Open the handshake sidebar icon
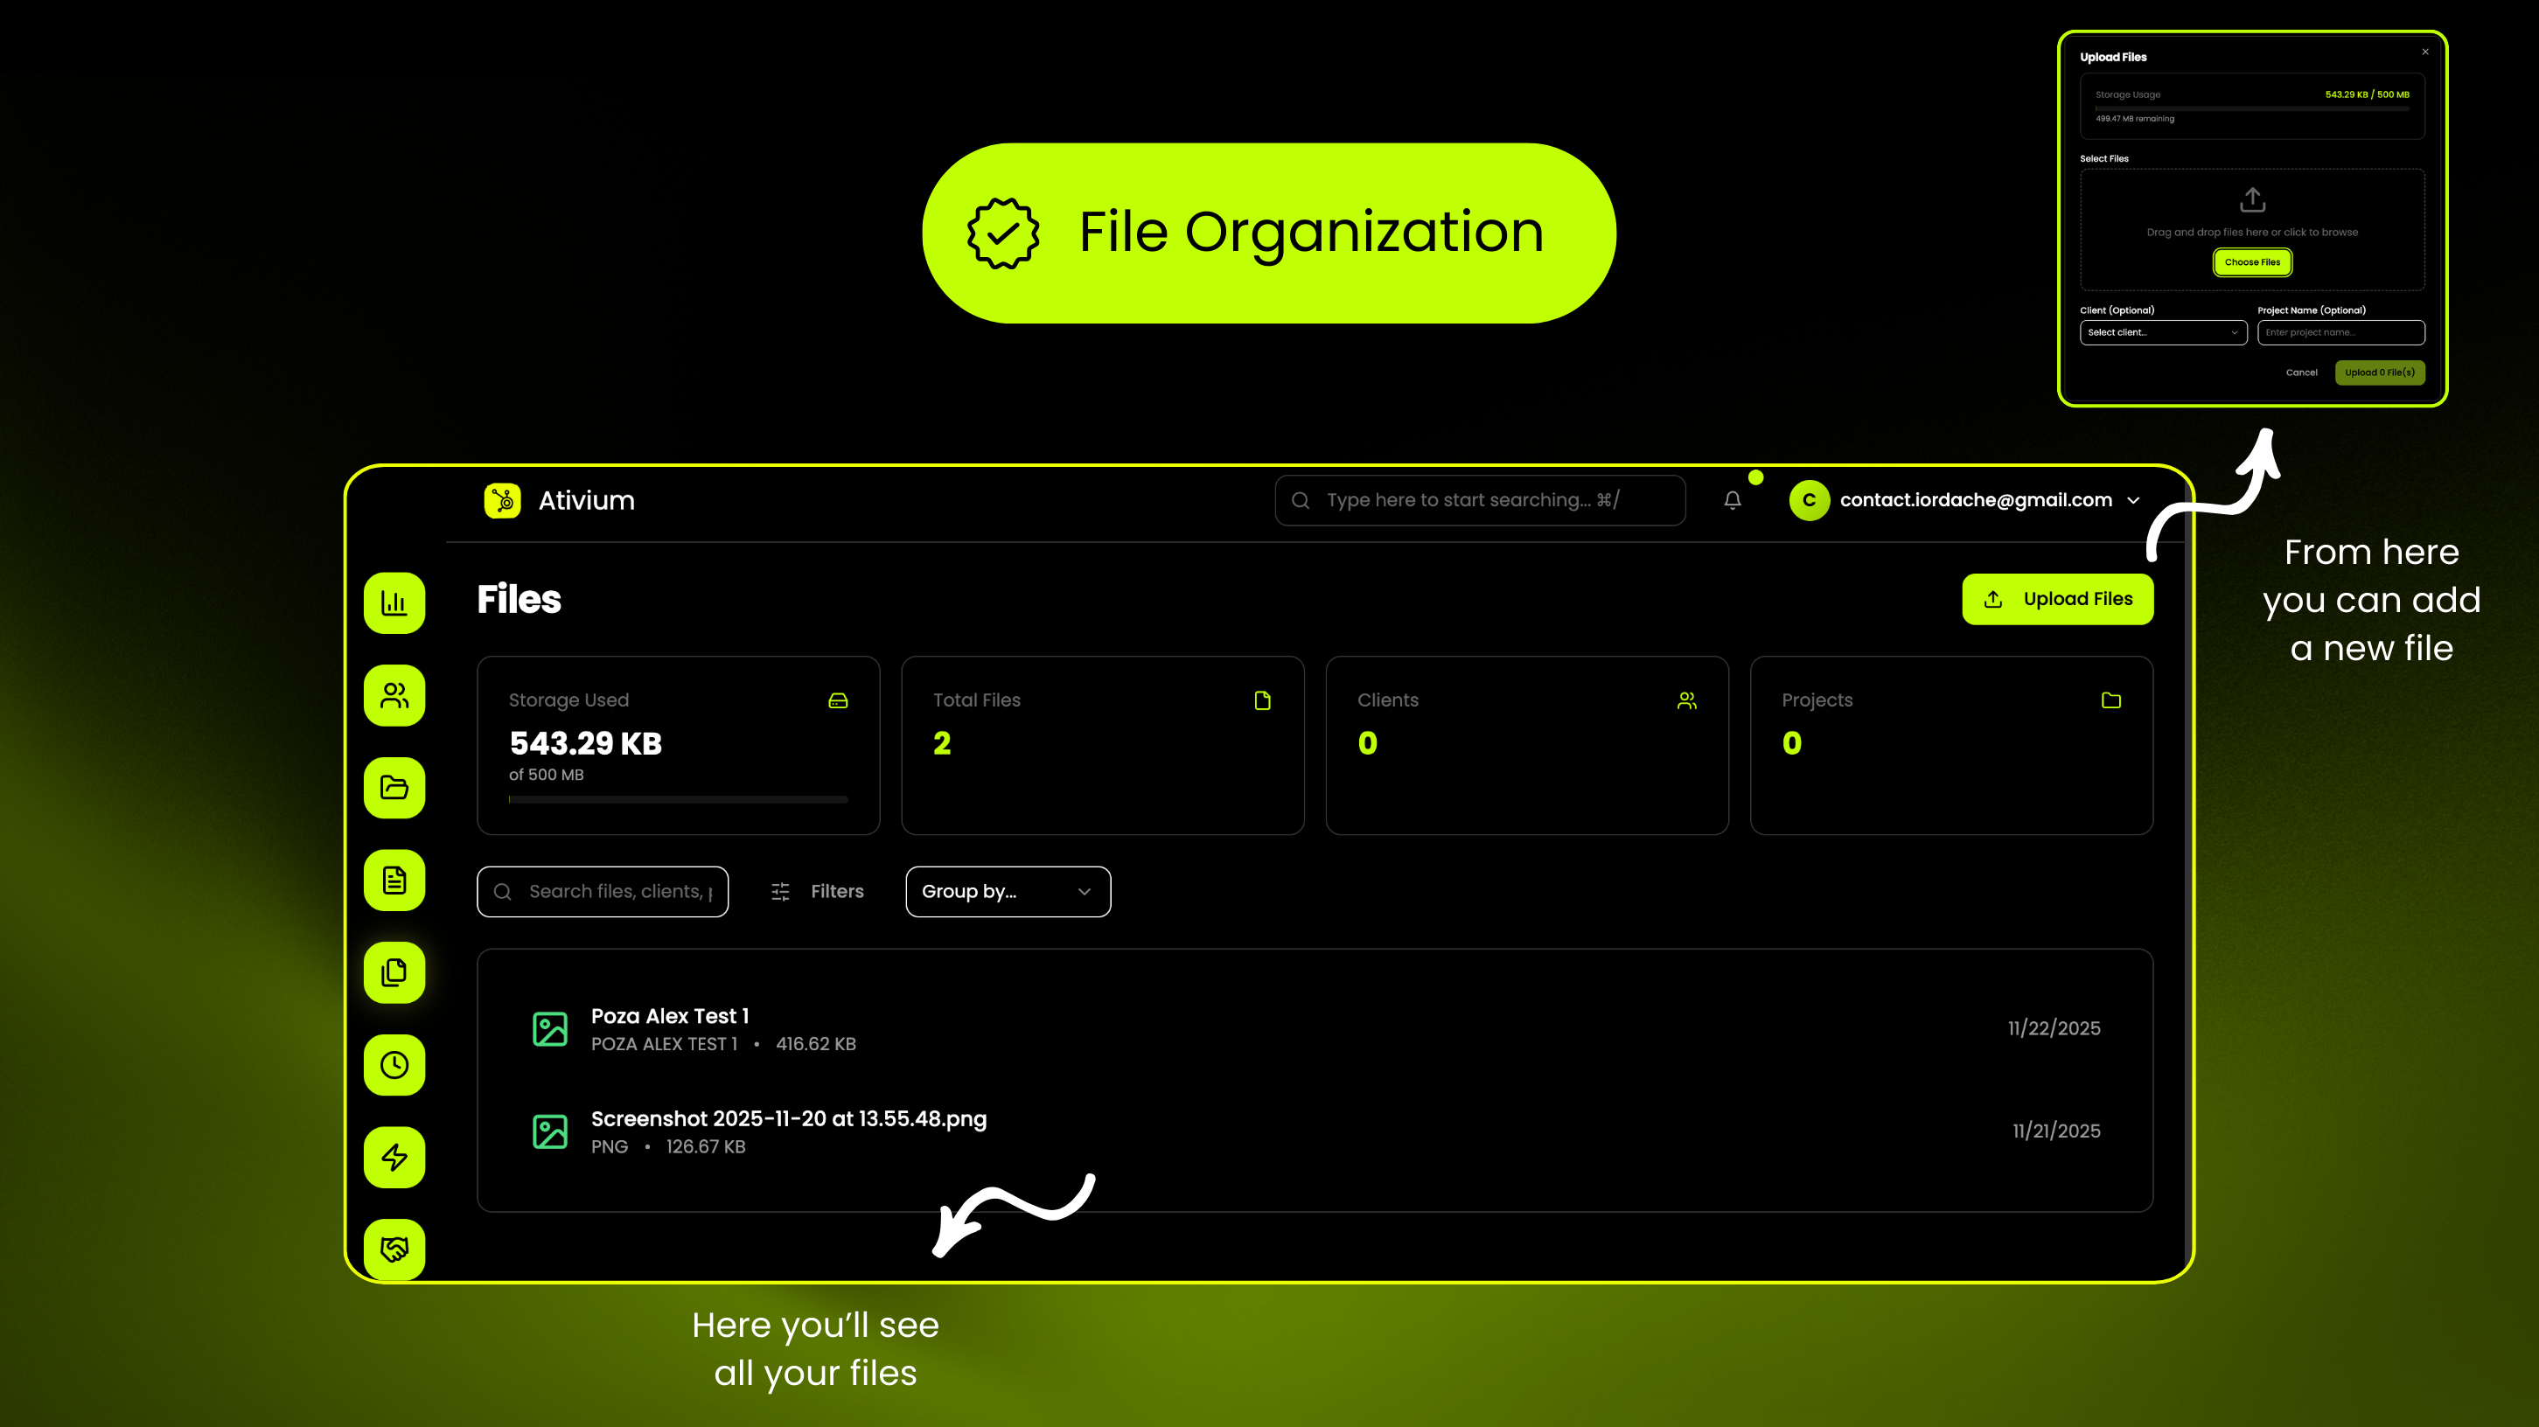The image size is (2539, 1427). coord(394,1249)
